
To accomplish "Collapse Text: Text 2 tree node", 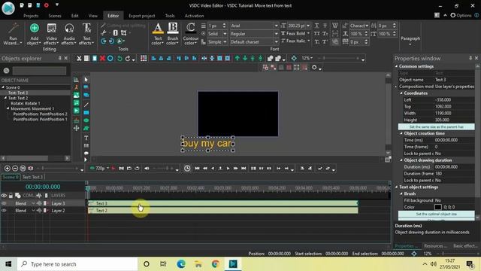I will coord(5,98).
